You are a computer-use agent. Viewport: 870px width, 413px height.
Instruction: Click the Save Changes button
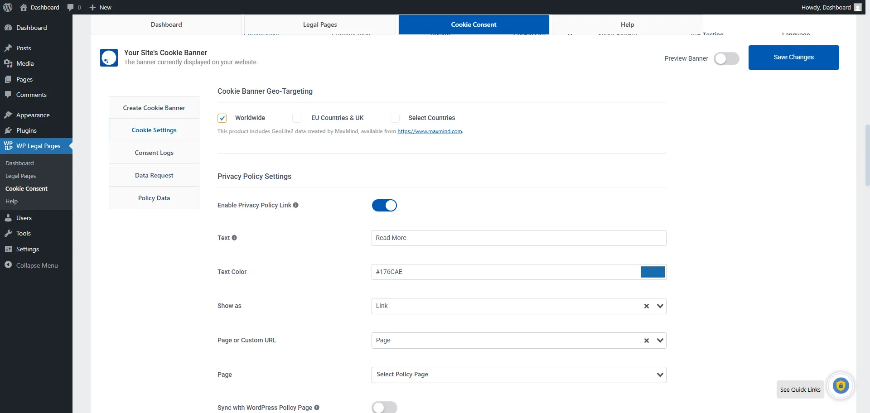pyautogui.click(x=793, y=57)
